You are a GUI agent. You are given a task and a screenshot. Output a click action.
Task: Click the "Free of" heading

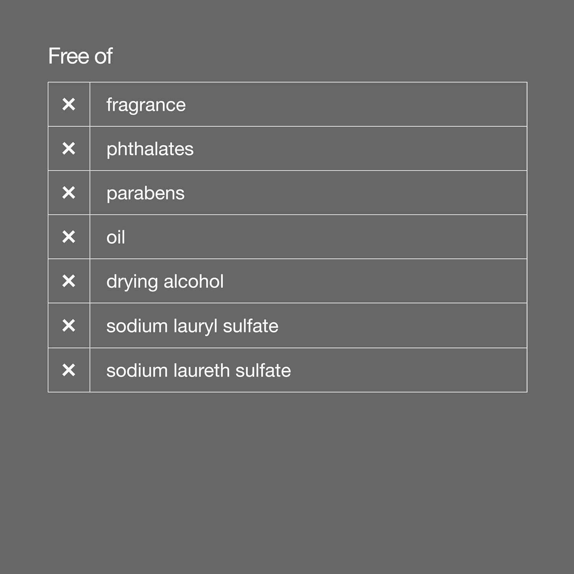[80, 56]
